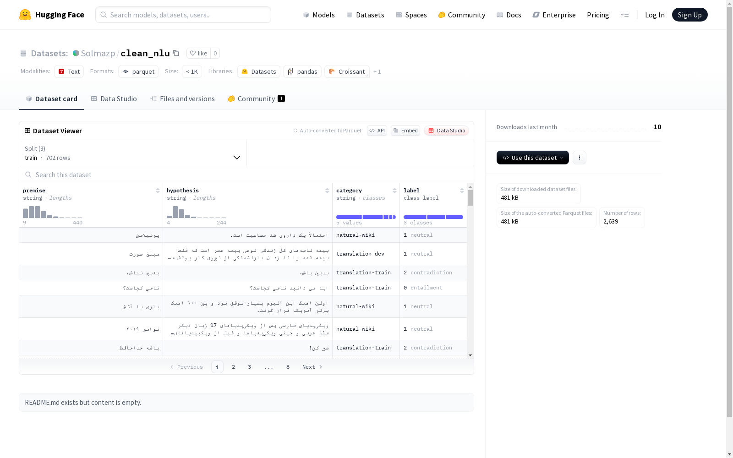
Task: Click the like count 0
Action: tap(215, 53)
